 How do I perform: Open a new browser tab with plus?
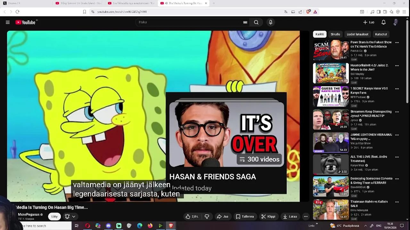tap(214, 3)
